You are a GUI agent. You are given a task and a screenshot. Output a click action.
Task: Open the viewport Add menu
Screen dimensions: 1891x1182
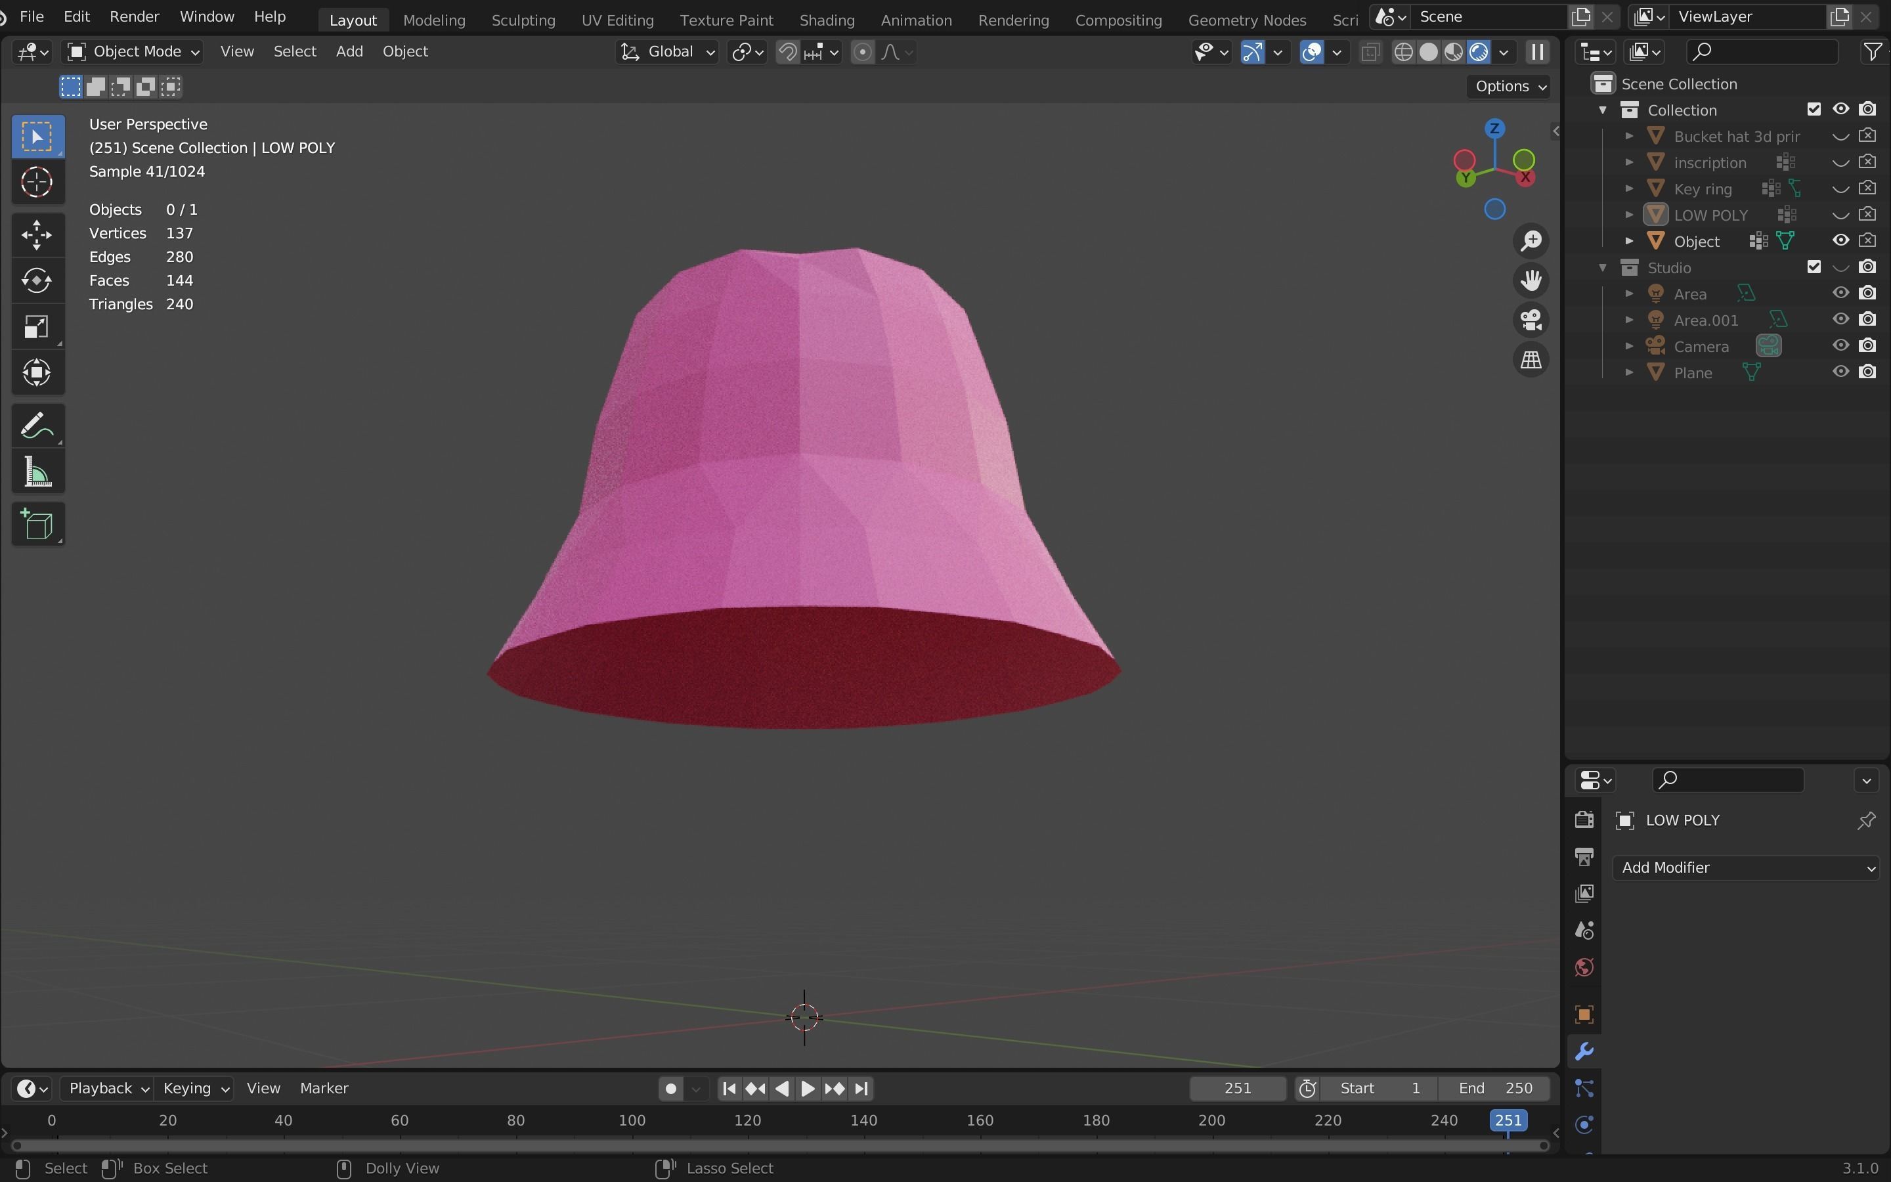coord(349,52)
